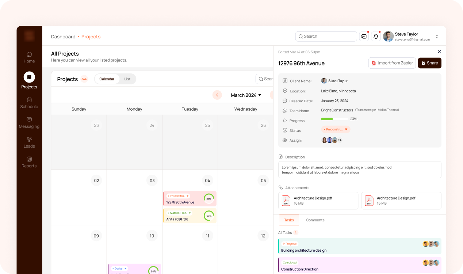463x274 pixels.
Task: Click assigned member avatars in Assign row
Action: (329, 140)
